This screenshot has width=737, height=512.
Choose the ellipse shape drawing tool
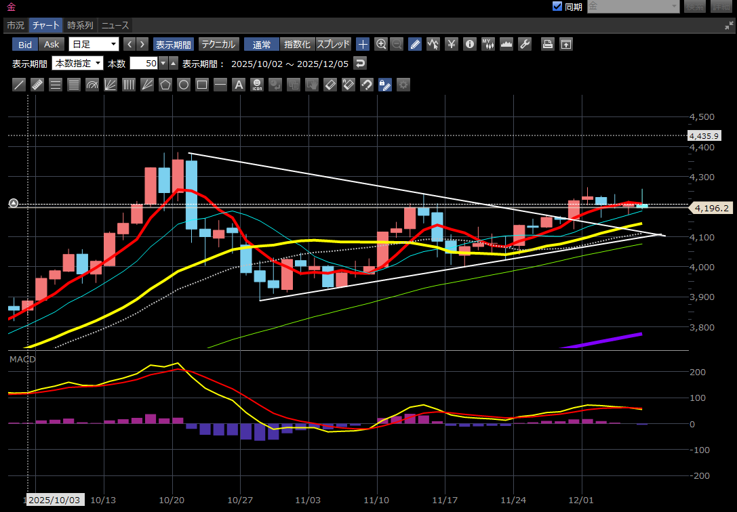[183, 85]
